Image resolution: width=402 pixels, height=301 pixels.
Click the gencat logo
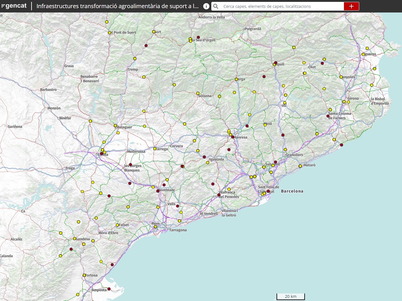tap(14, 6)
